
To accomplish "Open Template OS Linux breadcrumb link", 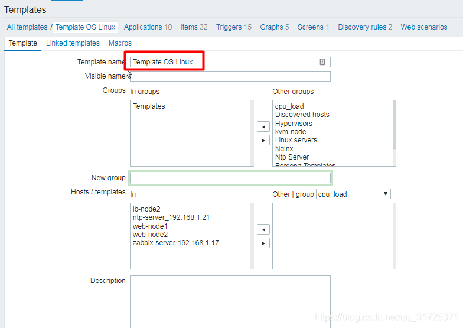I will 85,27.
